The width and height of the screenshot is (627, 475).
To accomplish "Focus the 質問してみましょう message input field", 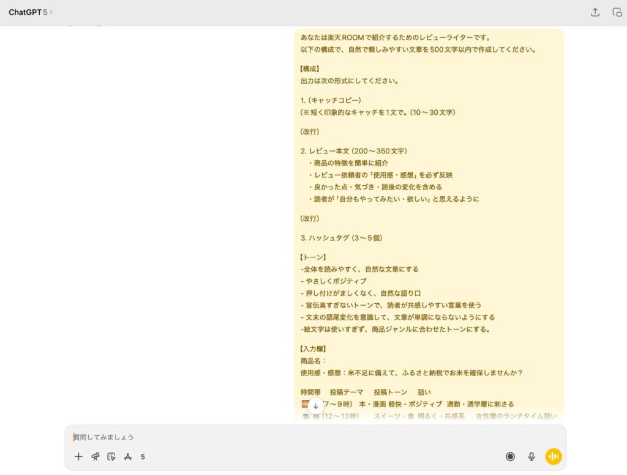I will coord(276,437).
